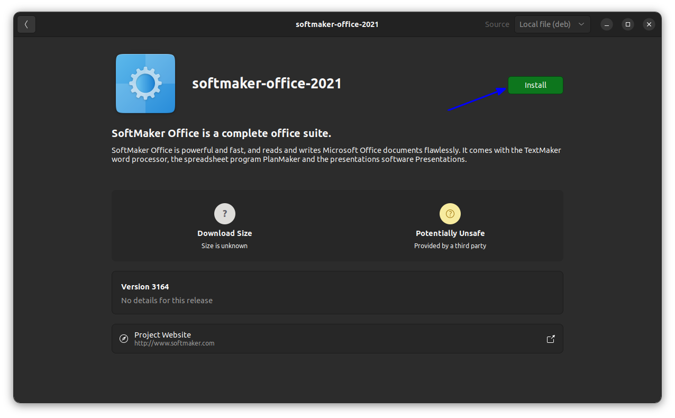The width and height of the screenshot is (675, 418).
Task: Click the Download Size question mark icon
Action: [x=224, y=213]
